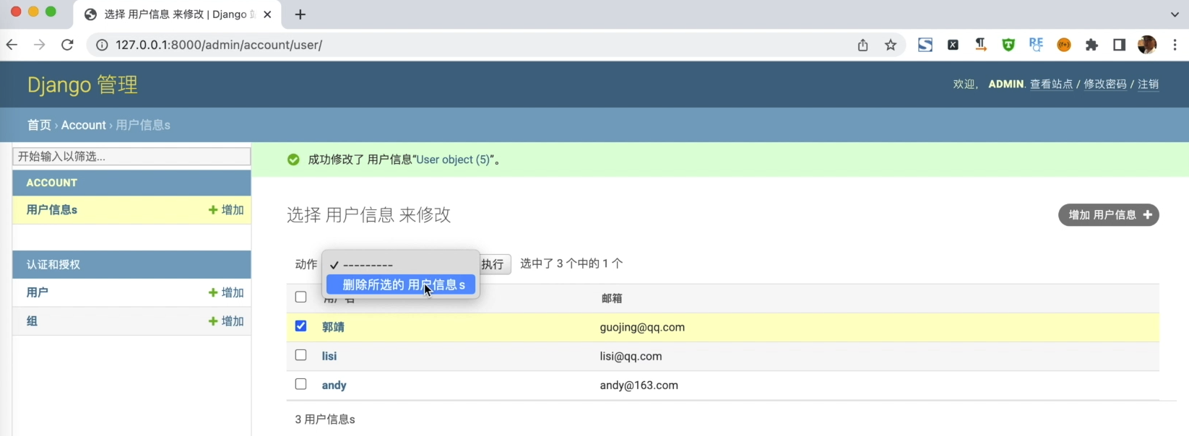Image resolution: width=1189 pixels, height=436 pixels.
Task: Click the Django 管理 site title
Action: pyautogui.click(x=82, y=84)
